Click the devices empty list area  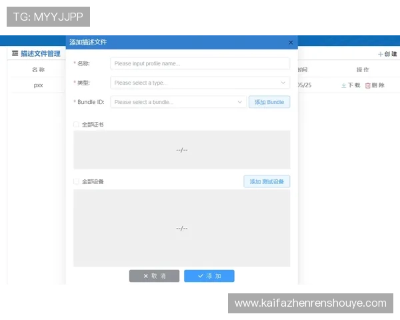[181, 228]
